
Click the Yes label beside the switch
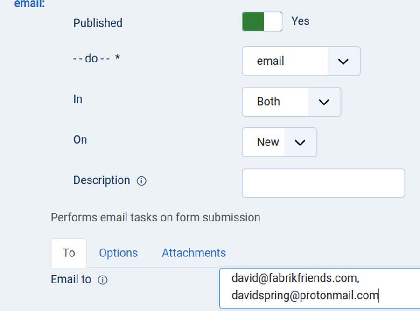[300, 21]
